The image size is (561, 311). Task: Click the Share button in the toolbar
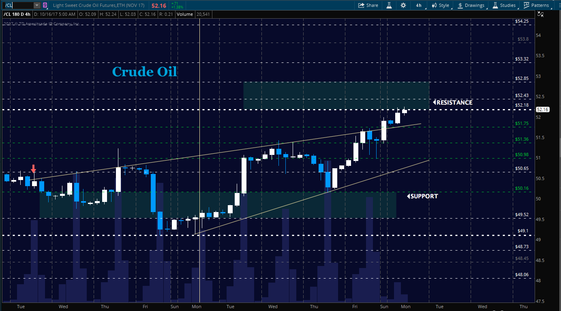(x=368, y=5)
